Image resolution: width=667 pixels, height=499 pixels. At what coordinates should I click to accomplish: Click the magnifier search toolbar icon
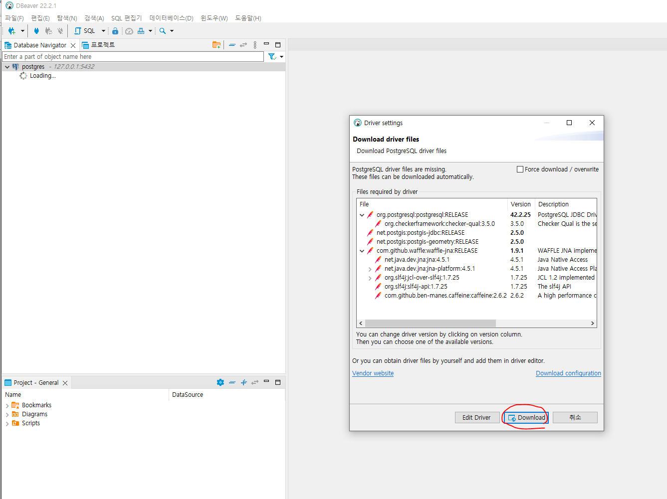point(163,31)
